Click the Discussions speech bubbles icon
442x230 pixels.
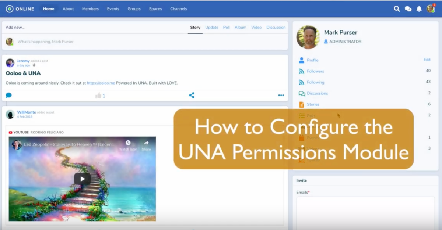(302, 93)
